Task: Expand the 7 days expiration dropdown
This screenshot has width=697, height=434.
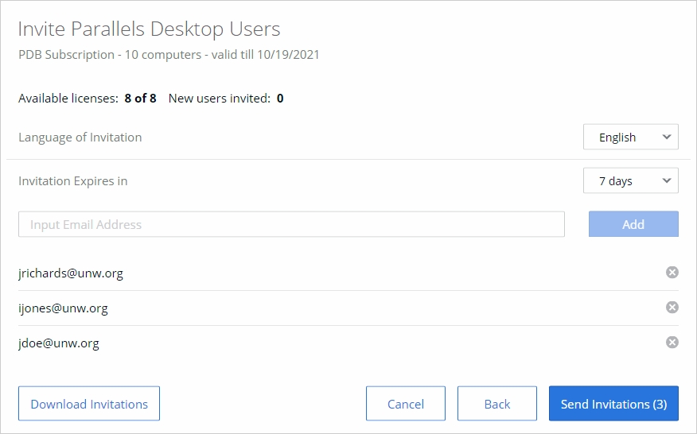Action: (630, 180)
